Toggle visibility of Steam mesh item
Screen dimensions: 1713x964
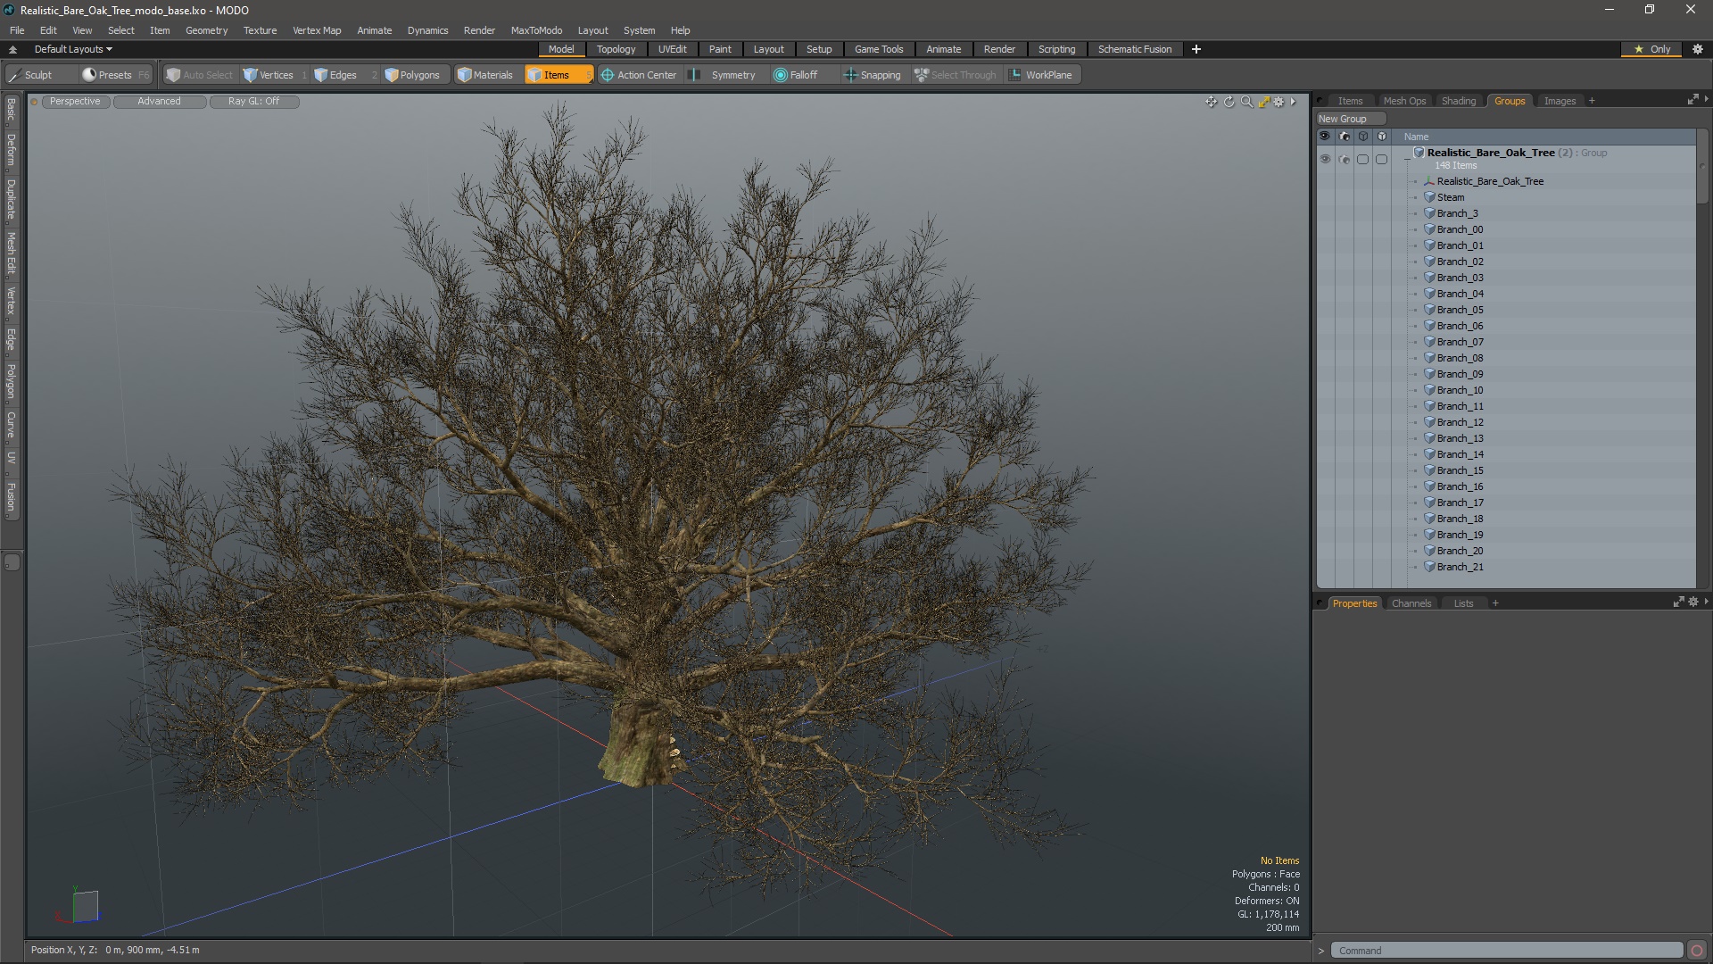coord(1326,196)
